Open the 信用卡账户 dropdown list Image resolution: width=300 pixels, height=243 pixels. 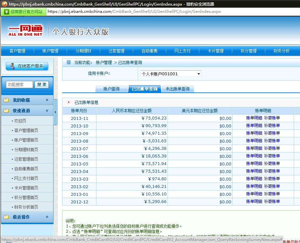click(x=199, y=74)
